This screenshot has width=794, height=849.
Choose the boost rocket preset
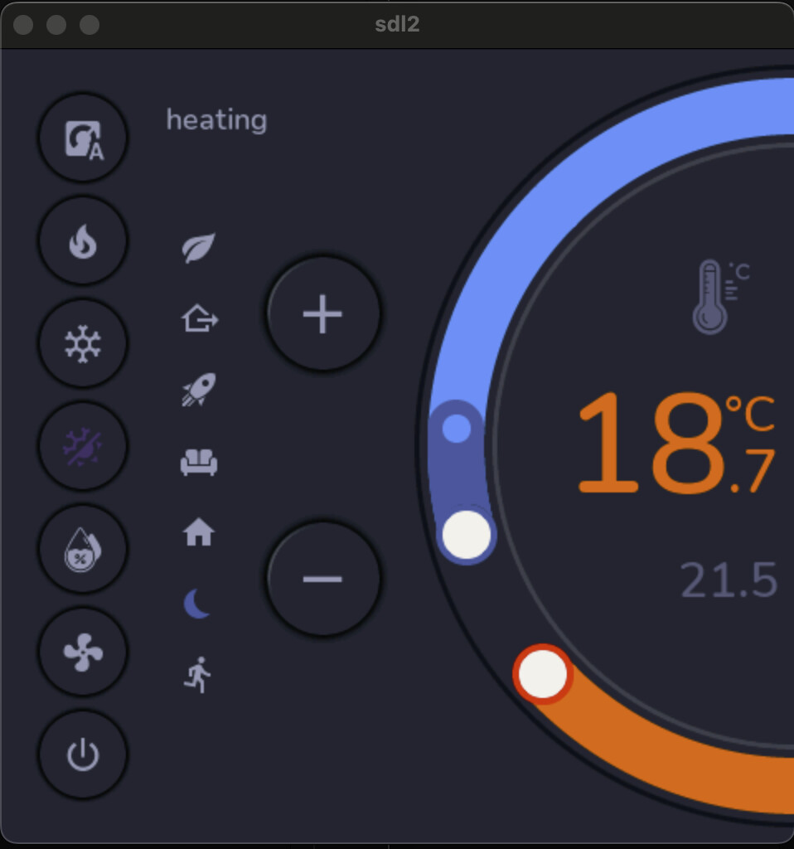pos(199,390)
